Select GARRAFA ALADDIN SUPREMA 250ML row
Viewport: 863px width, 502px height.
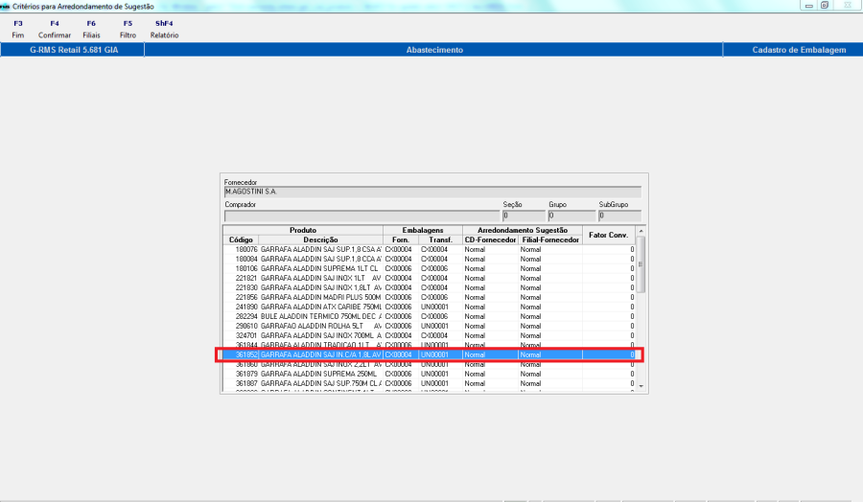pos(430,374)
